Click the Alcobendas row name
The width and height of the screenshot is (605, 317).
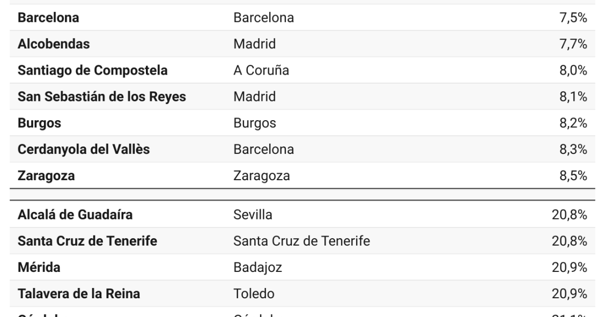(54, 44)
